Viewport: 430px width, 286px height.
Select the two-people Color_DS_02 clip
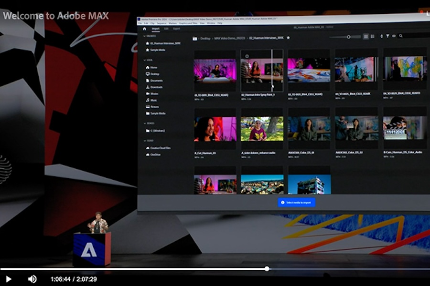coord(357,128)
